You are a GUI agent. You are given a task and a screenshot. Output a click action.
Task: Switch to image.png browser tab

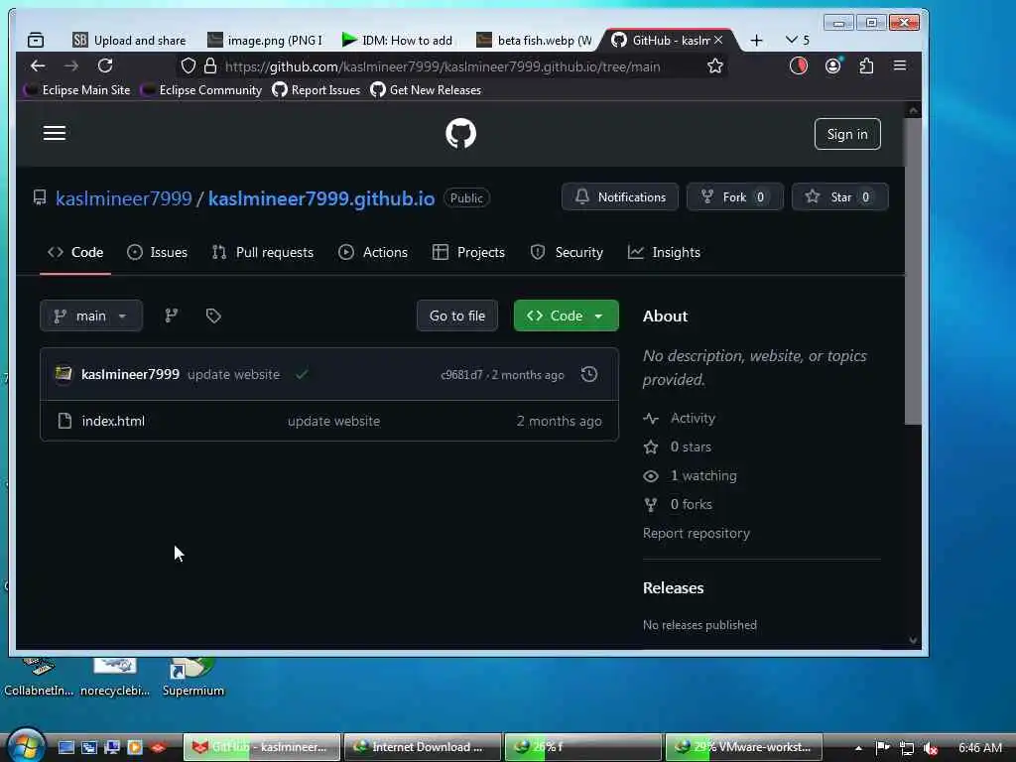[264, 40]
